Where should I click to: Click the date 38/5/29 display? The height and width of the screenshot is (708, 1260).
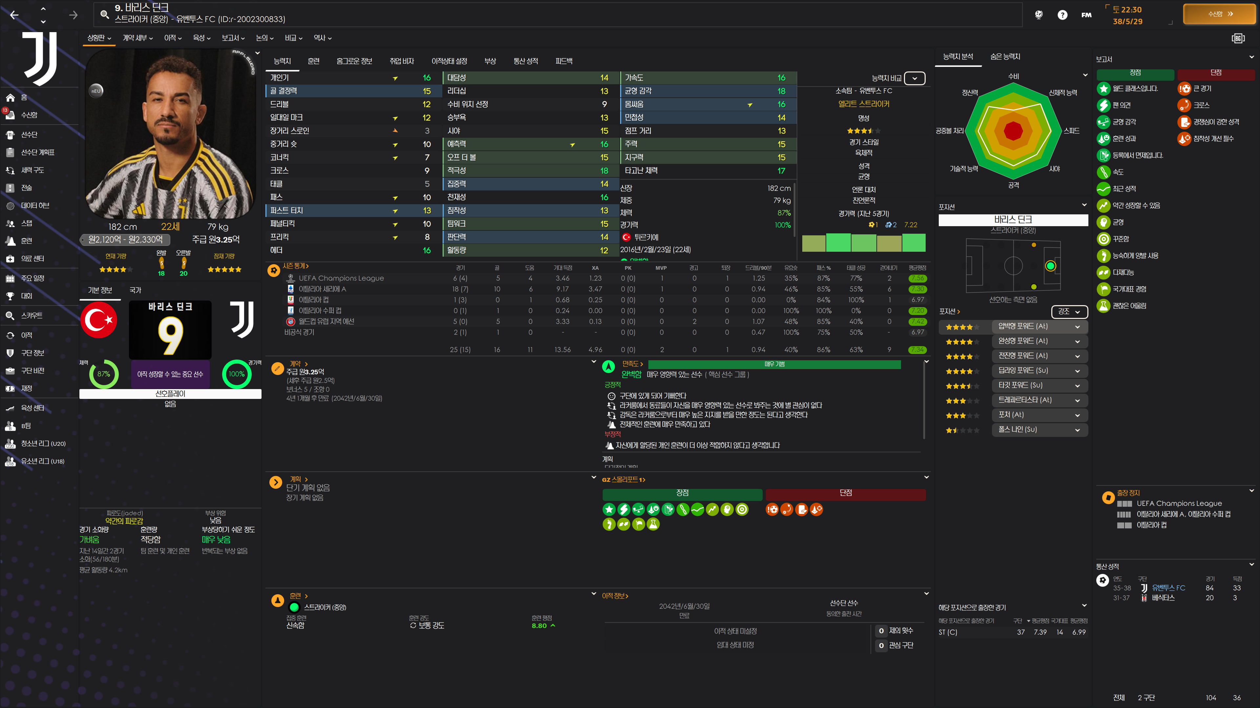point(1127,22)
